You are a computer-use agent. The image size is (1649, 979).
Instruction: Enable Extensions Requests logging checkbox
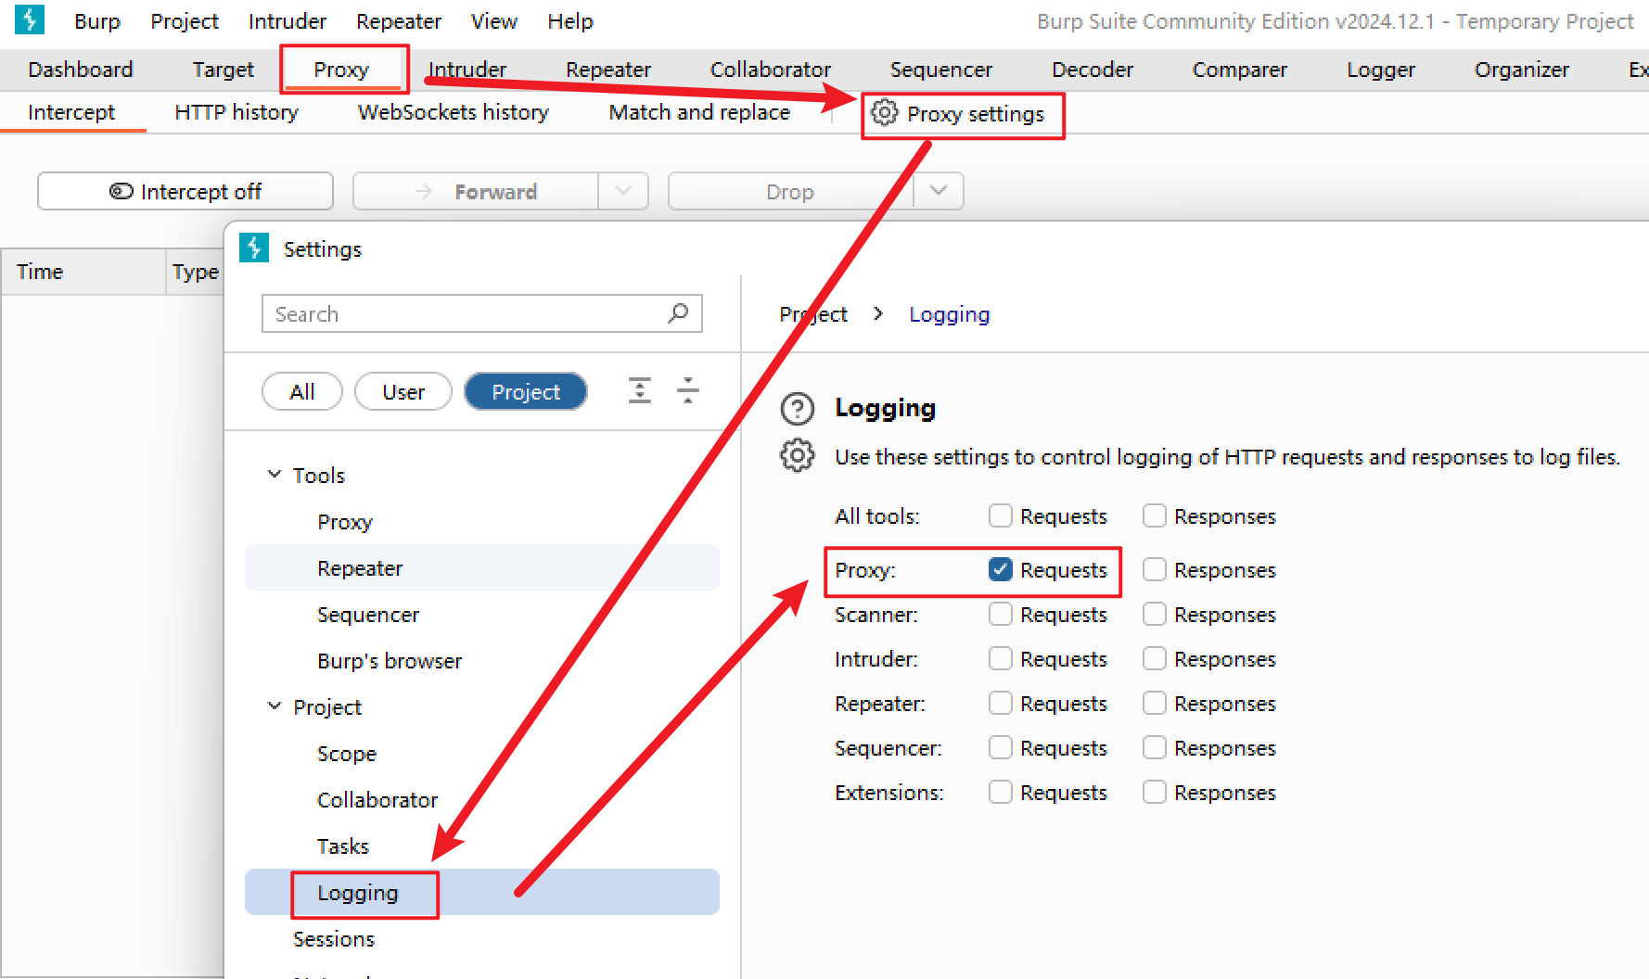[1000, 792]
